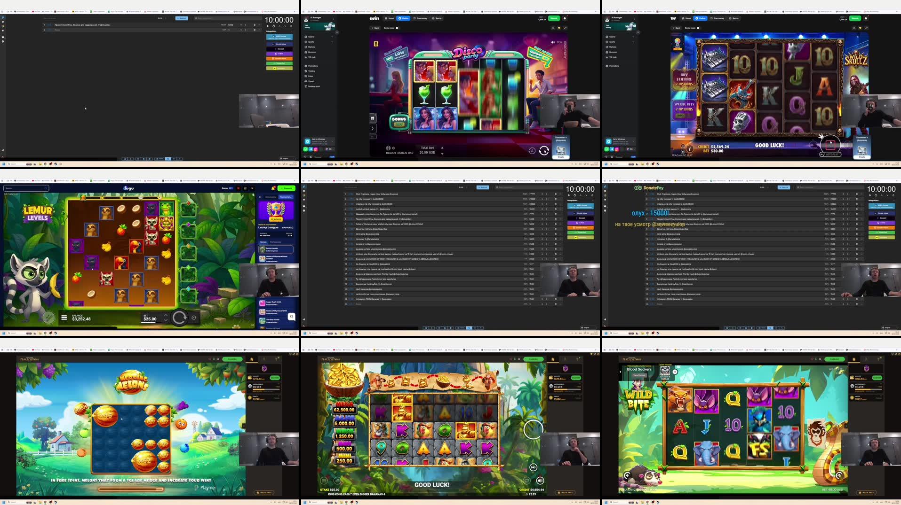The height and width of the screenshot is (505, 901).
Task: Mute the Disco Party game sound
Action: [552, 43]
